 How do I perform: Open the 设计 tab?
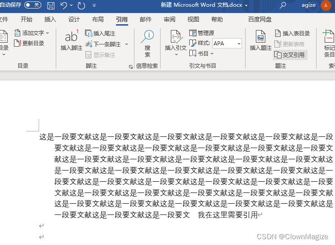[74, 19]
